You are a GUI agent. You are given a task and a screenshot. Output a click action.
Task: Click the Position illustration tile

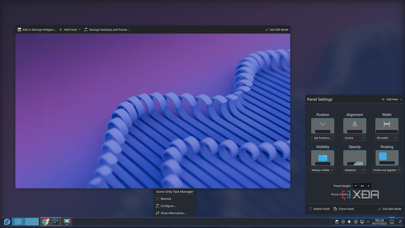(323, 126)
